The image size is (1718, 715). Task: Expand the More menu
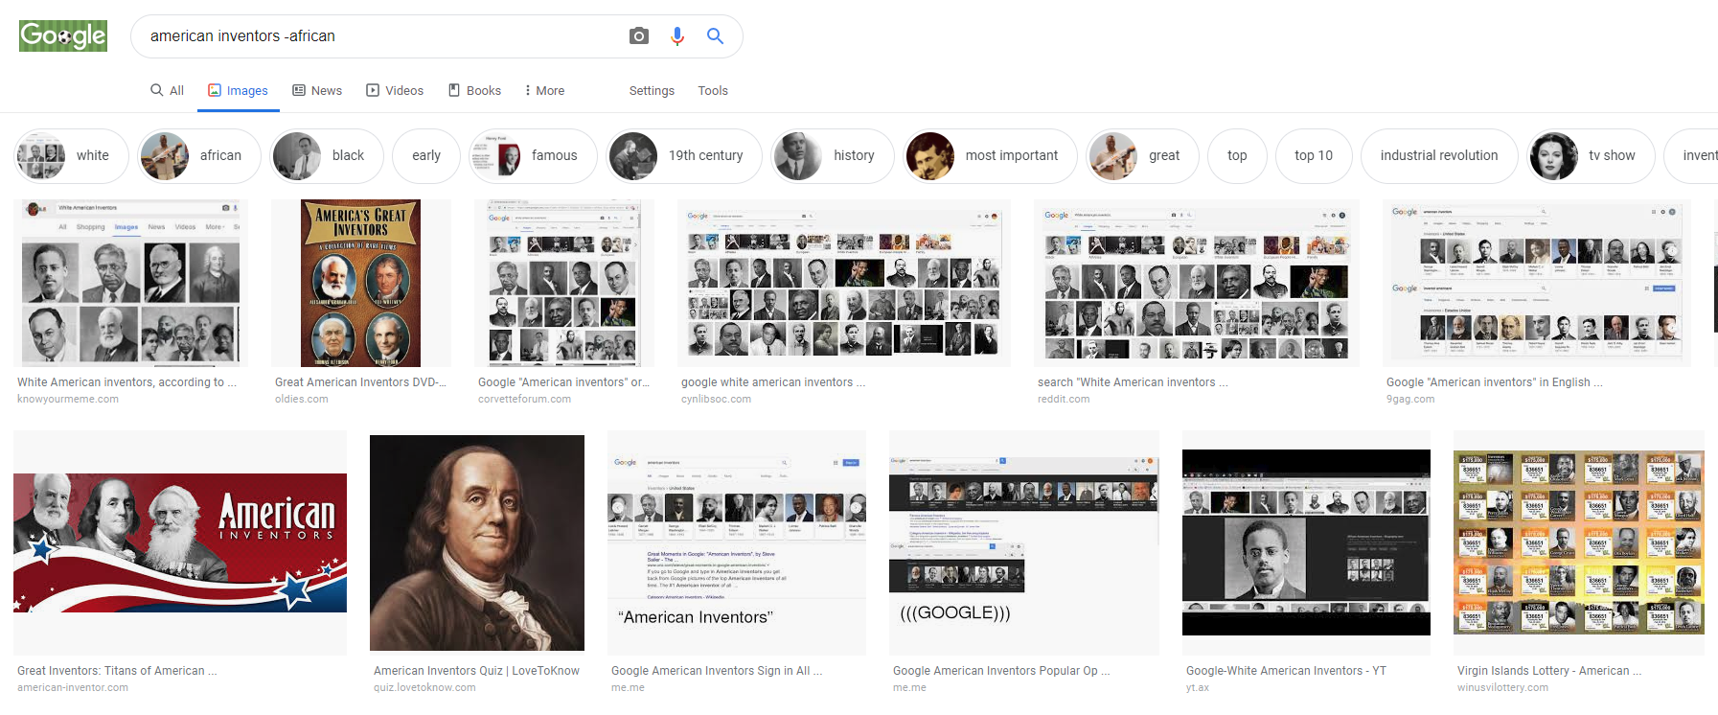[544, 90]
